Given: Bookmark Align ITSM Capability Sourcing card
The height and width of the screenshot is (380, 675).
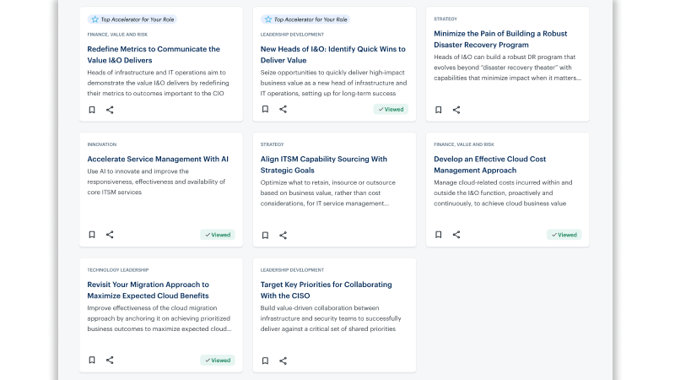Looking at the screenshot, I should pos(265,235).
